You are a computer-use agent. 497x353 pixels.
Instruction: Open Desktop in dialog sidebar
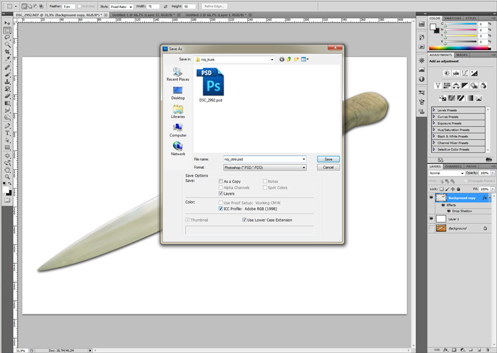coord(178,93)
